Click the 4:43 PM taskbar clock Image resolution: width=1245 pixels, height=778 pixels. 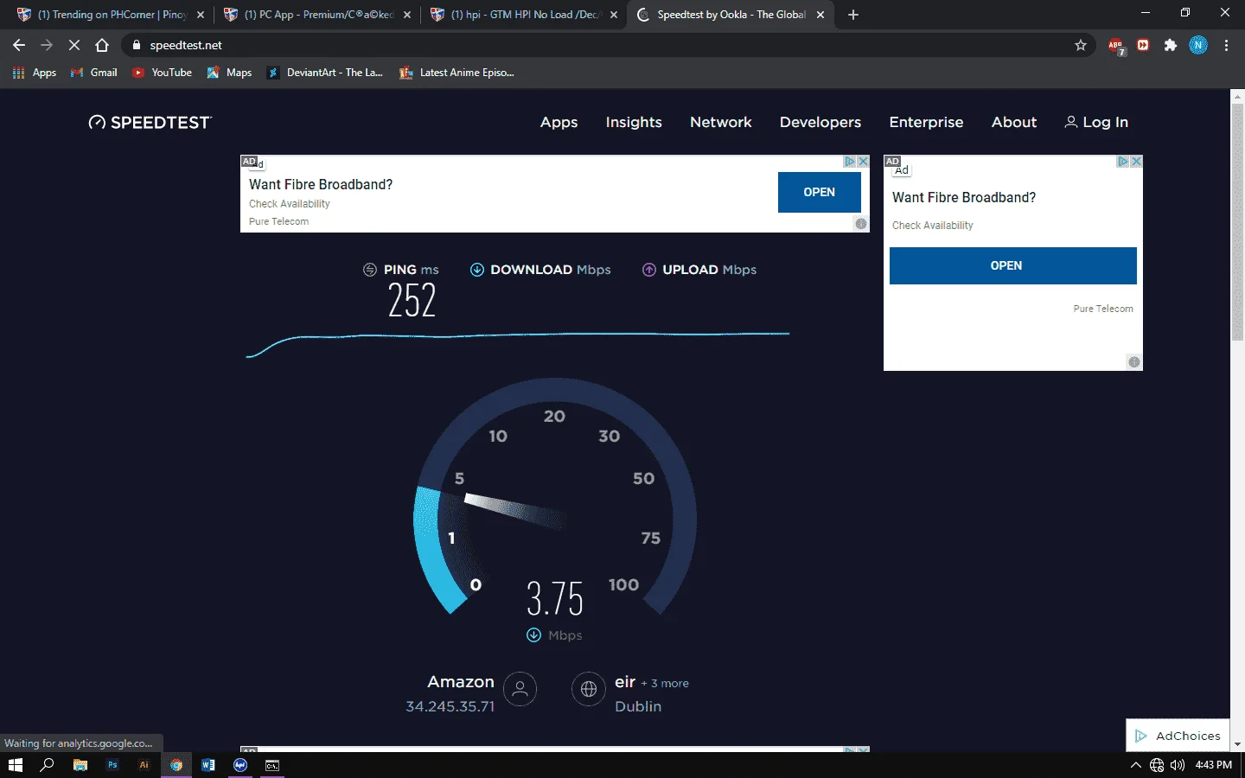point(1213,765)
